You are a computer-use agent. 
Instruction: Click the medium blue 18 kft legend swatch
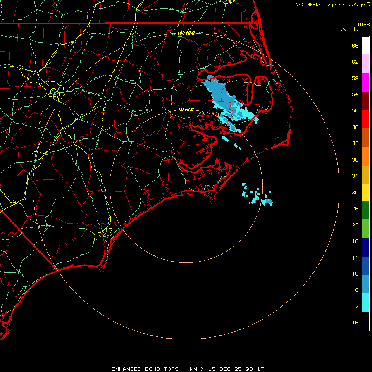tap(365, 266)
